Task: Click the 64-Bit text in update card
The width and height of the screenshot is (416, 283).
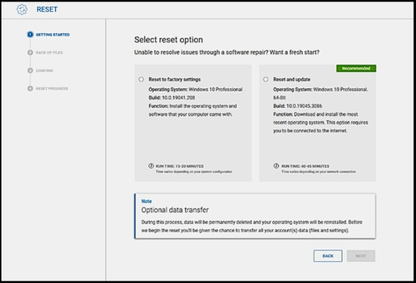Action: [x=279, y=97]
